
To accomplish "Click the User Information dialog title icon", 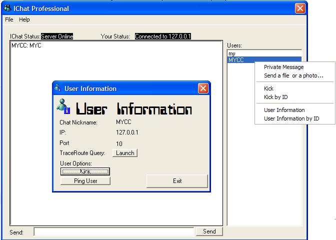I will [x=57, y=88].
